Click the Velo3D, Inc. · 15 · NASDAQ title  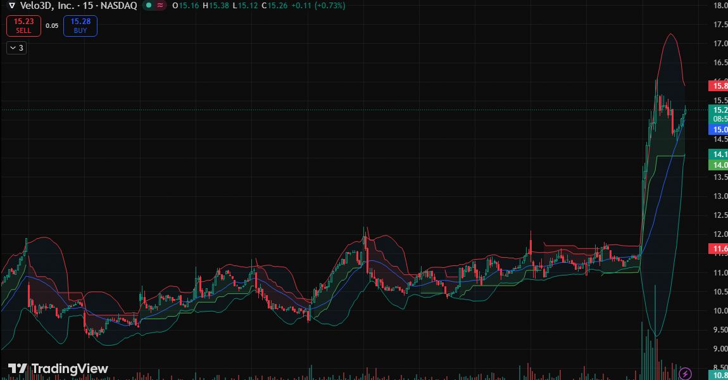tap(78, 6)
